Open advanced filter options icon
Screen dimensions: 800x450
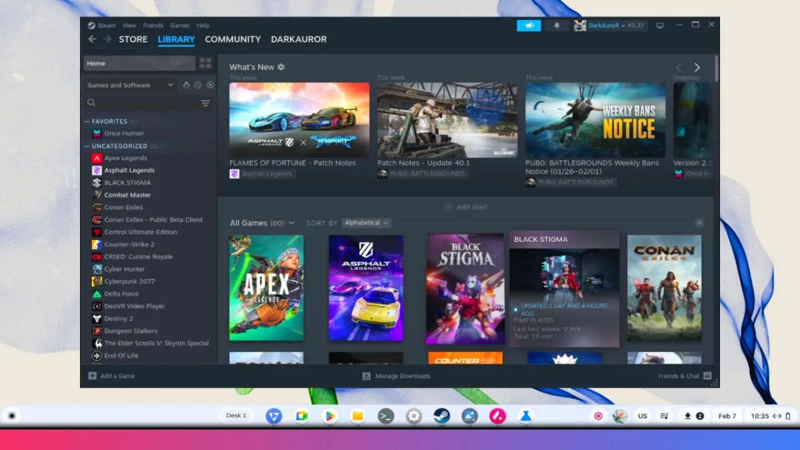205,103
